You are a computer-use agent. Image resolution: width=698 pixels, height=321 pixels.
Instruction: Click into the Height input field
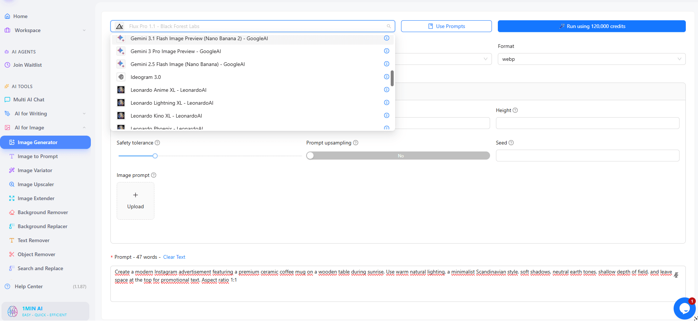click(587, 123)
